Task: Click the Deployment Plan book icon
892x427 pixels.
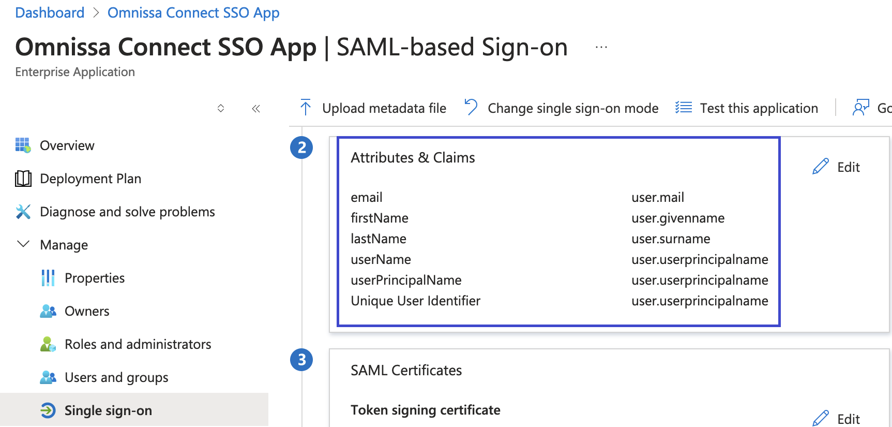Action: (23, 179)
